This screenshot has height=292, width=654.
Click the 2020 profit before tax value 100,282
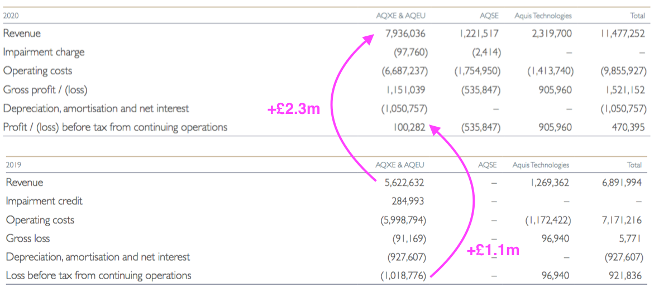coord(408,127)
